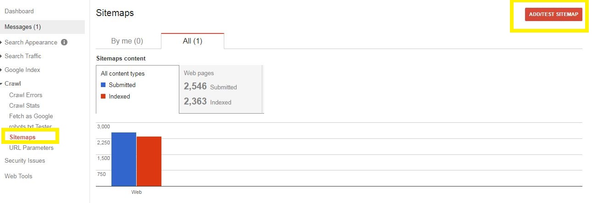This screenshot has height=203, width=592.
Task: Click the Search Appearance info icon
Action: tap(64, 42)
